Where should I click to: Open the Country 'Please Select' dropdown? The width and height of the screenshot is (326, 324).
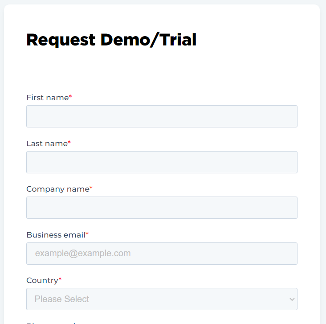click(x=162, y=299)
